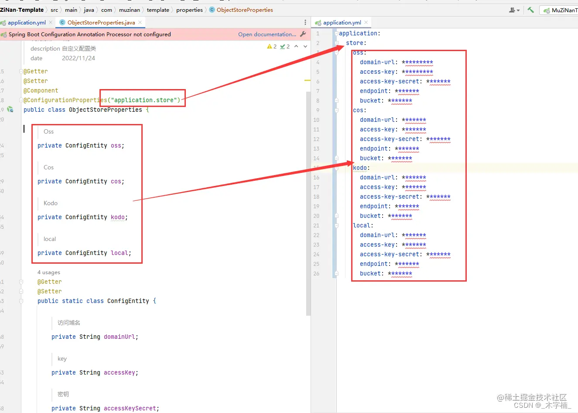Click muzinan in navigation breadcrumb
The width and height of the screenshot is (578, 413).
[x=130, y=10]
